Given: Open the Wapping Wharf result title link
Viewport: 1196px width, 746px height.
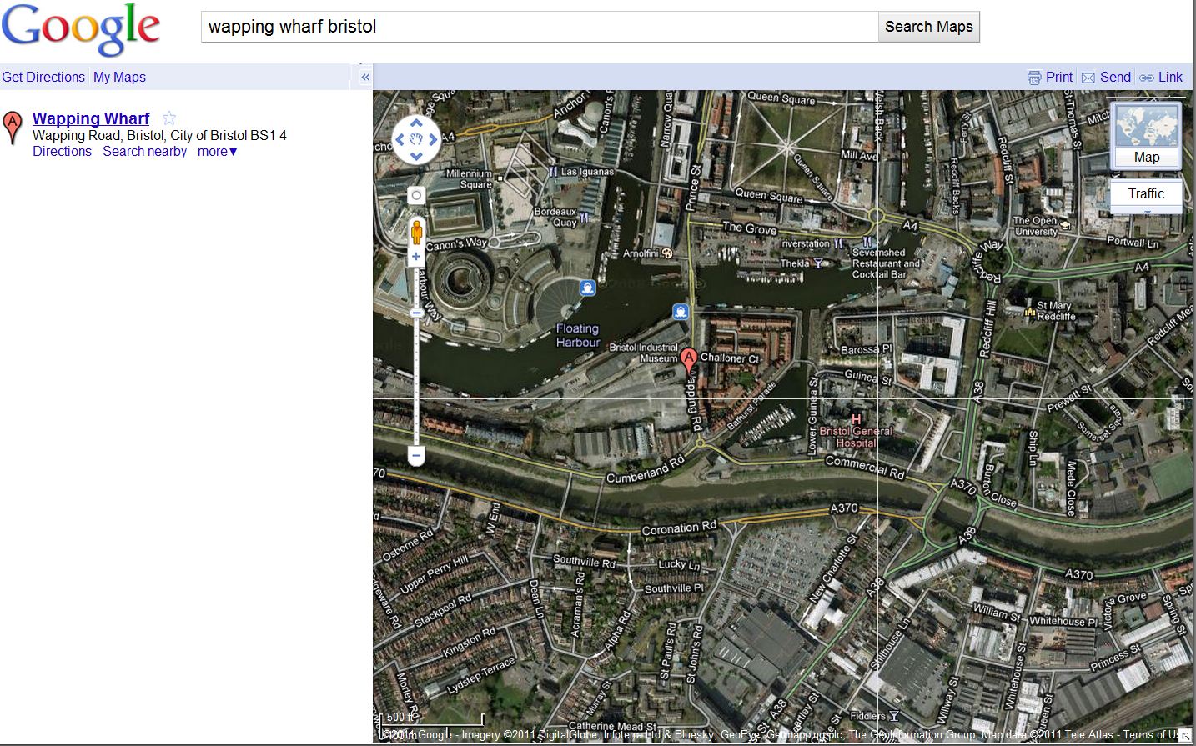Looking at the screenshot, I should [91, 118].
